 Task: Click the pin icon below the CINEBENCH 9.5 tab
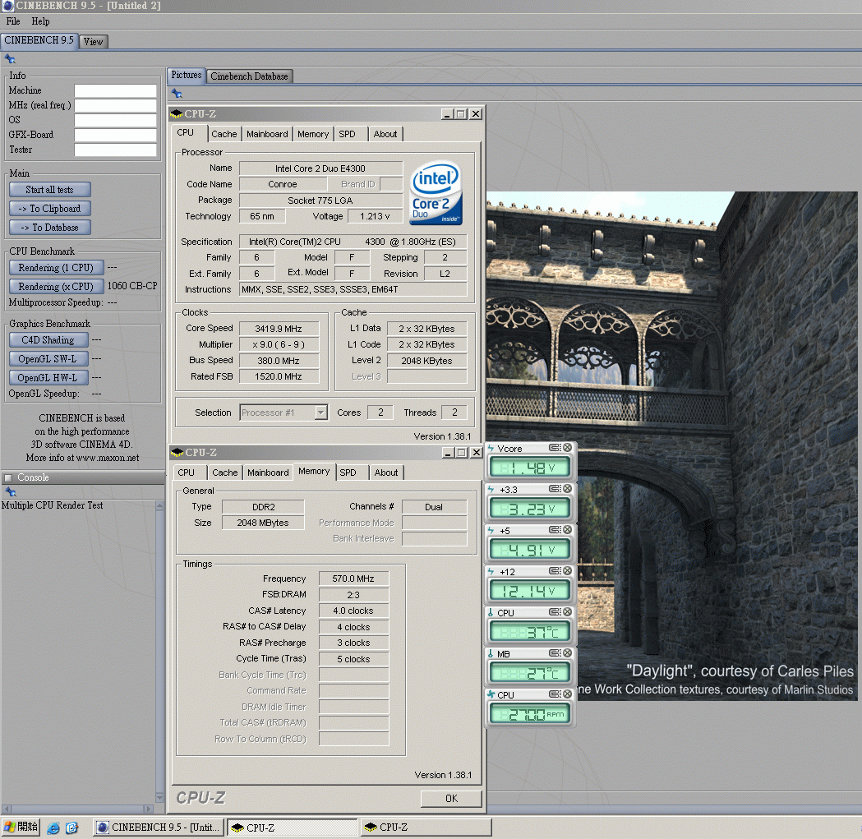click(x=10, y=59)
